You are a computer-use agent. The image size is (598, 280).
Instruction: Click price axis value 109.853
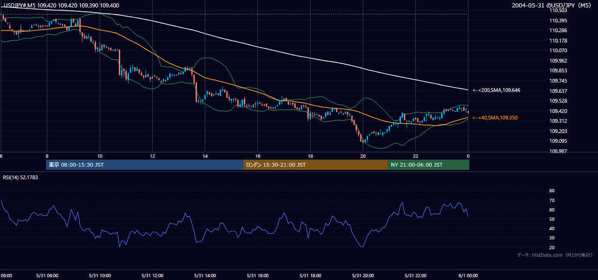coord(558,70)
